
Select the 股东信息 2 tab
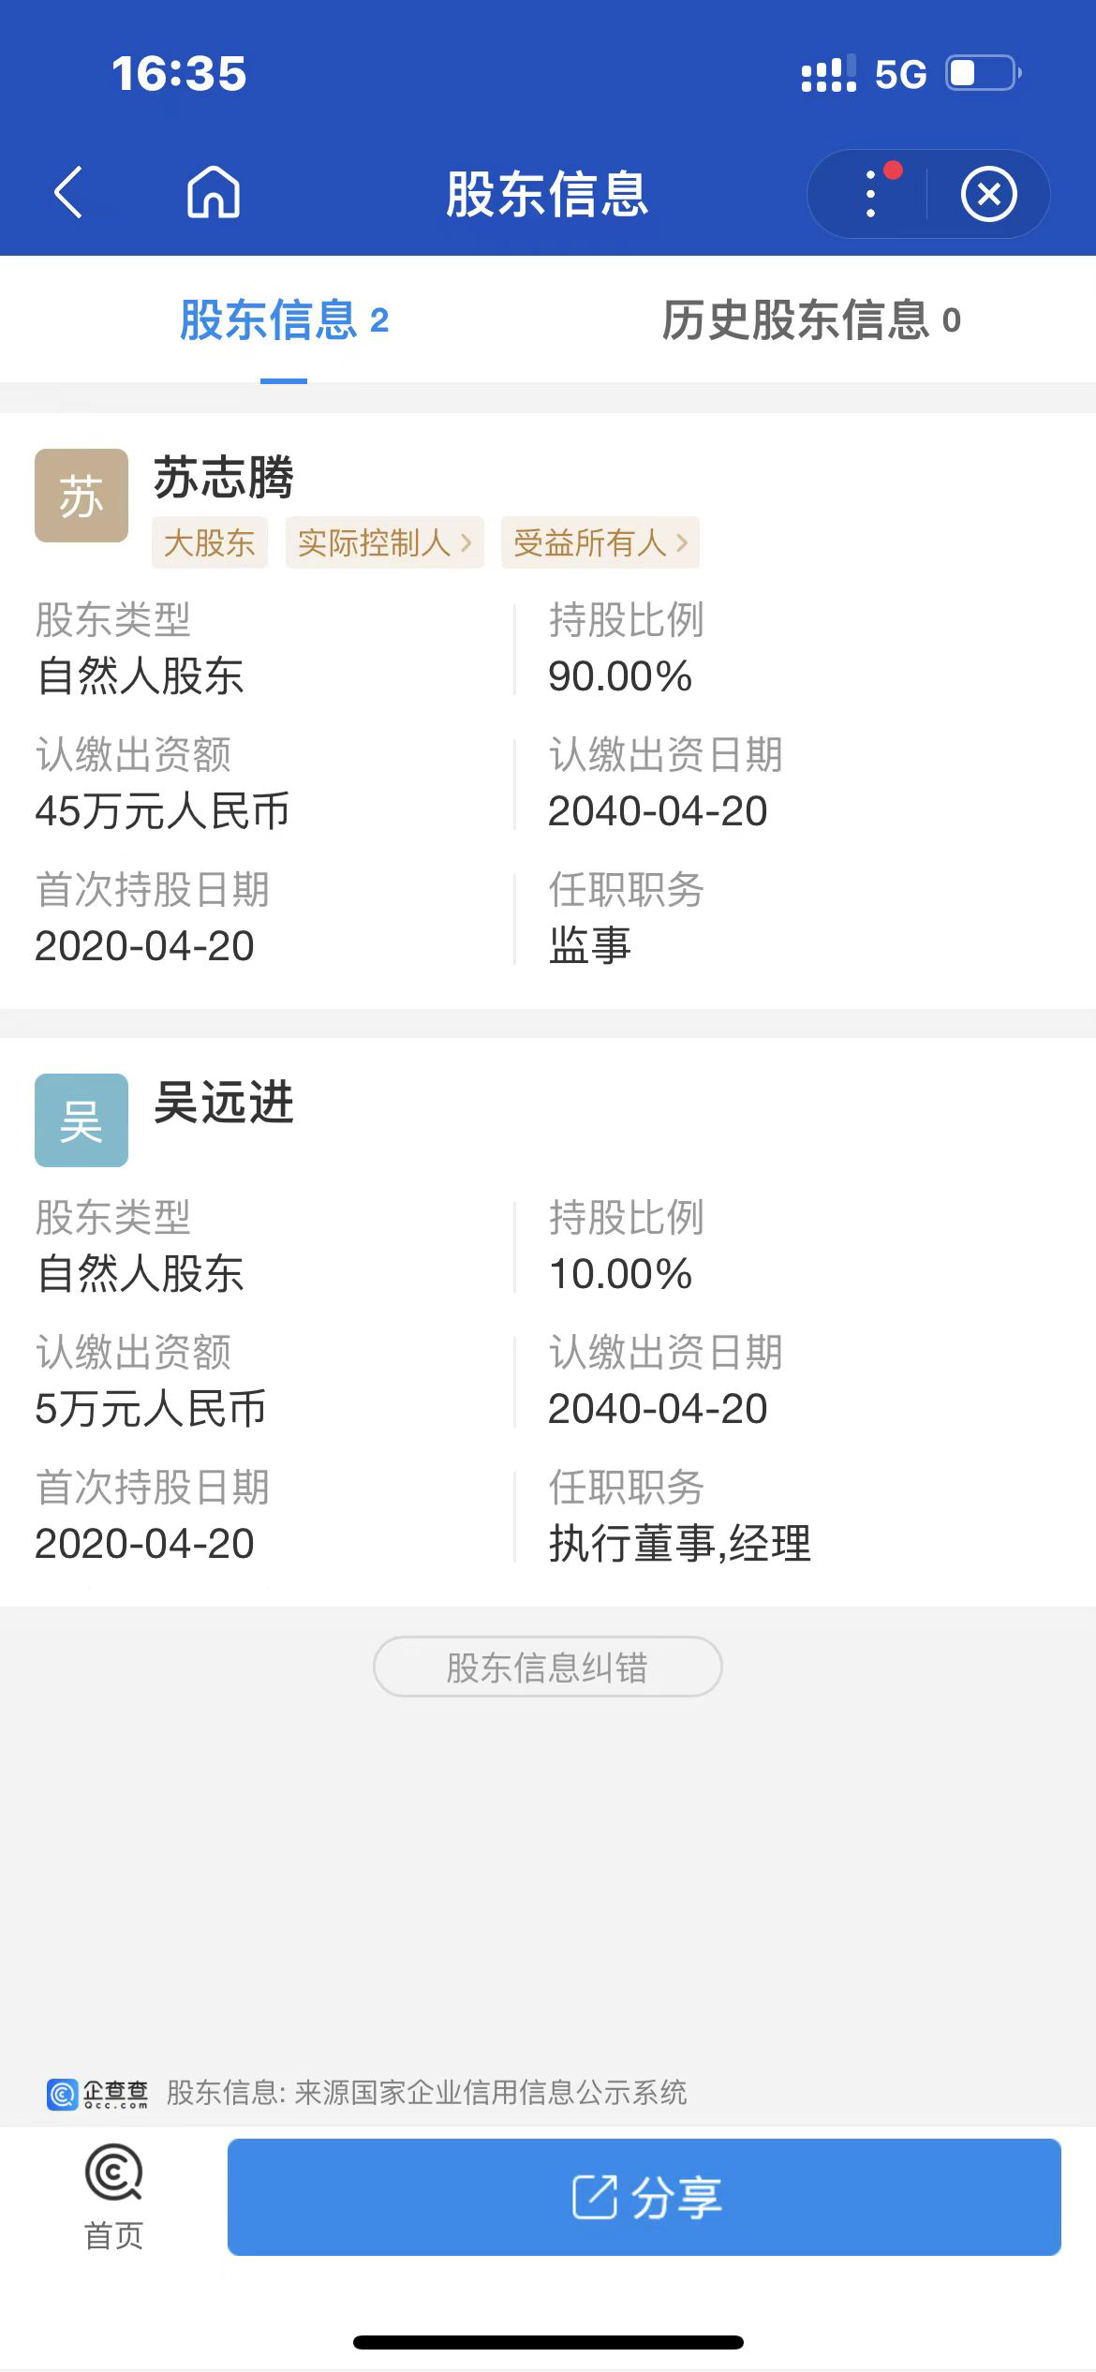(x=284, y=320)
